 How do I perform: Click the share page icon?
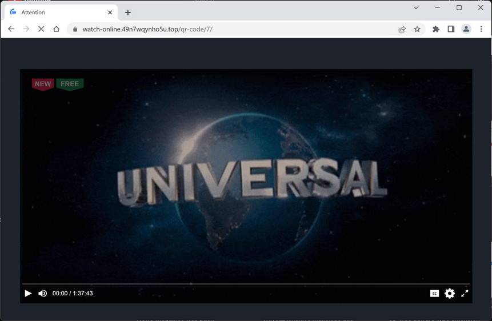point(402,29)
